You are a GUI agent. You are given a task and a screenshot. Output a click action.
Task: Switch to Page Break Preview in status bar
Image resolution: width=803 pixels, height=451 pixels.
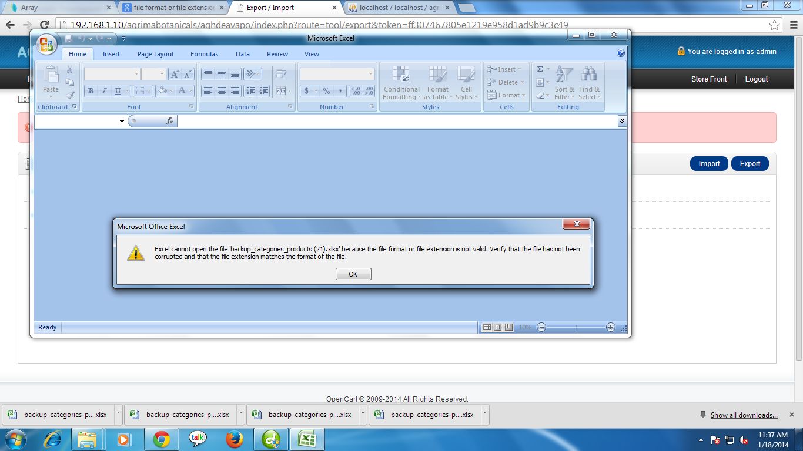point(508,327)
